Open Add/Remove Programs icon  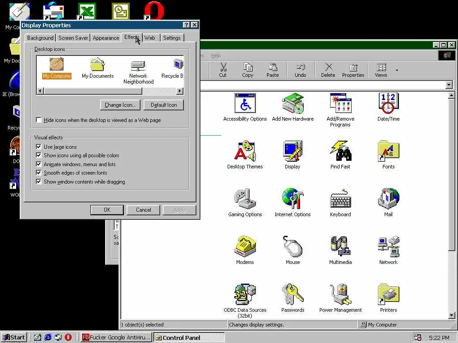click(340, 110)
